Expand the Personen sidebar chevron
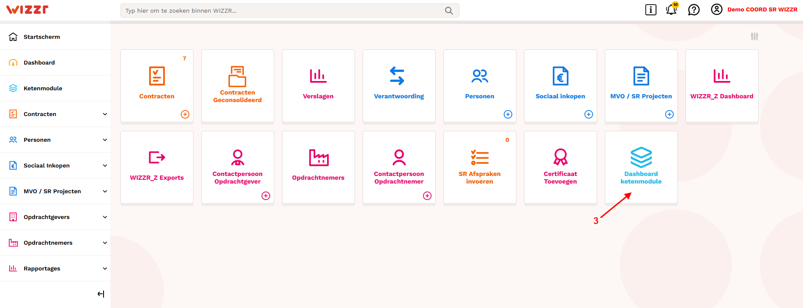 point(105,140)
